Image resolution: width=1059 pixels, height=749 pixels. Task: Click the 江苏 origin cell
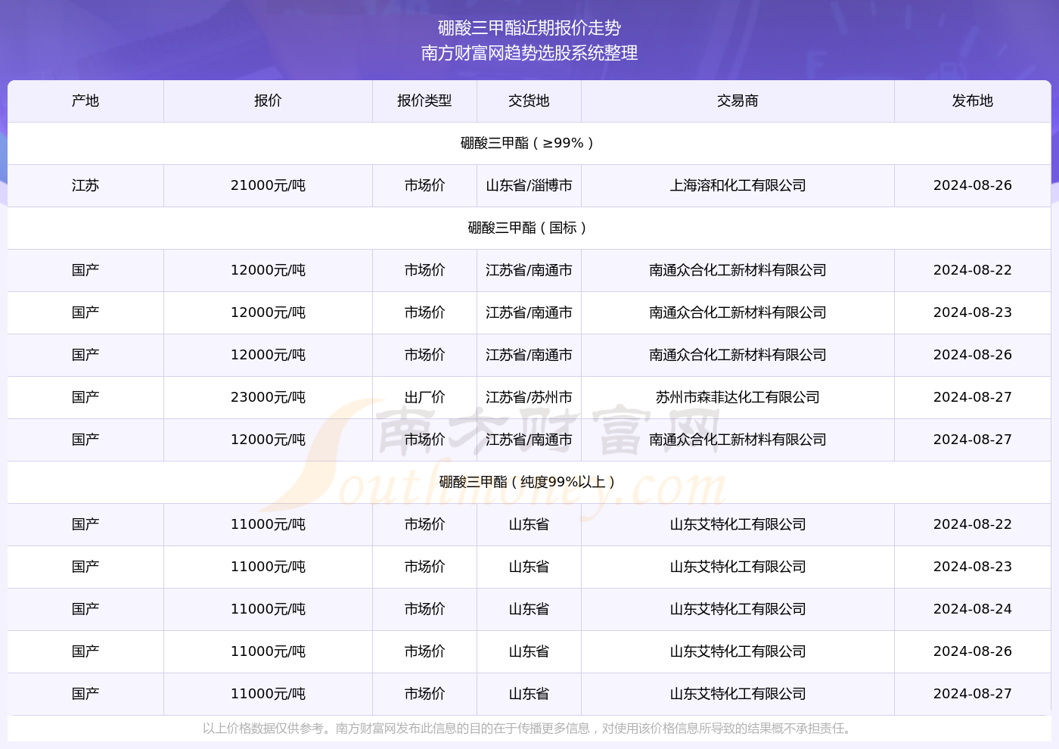pyautogui.click(x=85, y=185)
